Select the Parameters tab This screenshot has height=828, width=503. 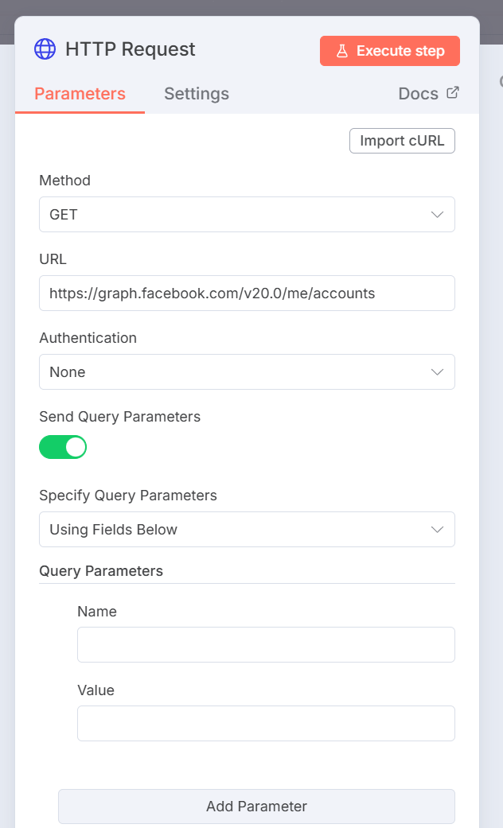pyautogui.click(x=80, y=94)
